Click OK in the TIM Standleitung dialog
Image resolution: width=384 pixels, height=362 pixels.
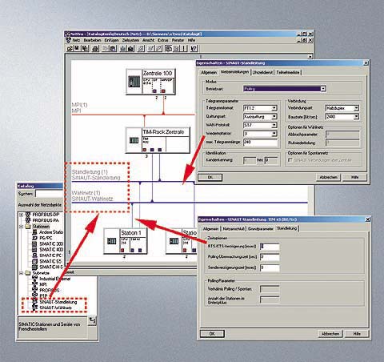coord(212,334)
